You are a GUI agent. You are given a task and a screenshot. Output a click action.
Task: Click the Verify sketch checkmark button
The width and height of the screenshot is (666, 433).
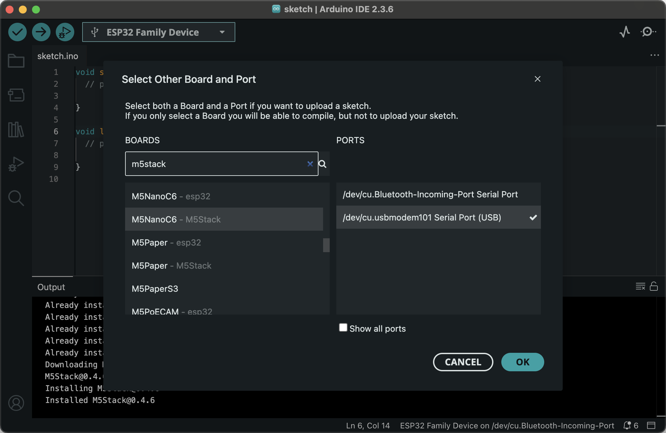(17, 32)
